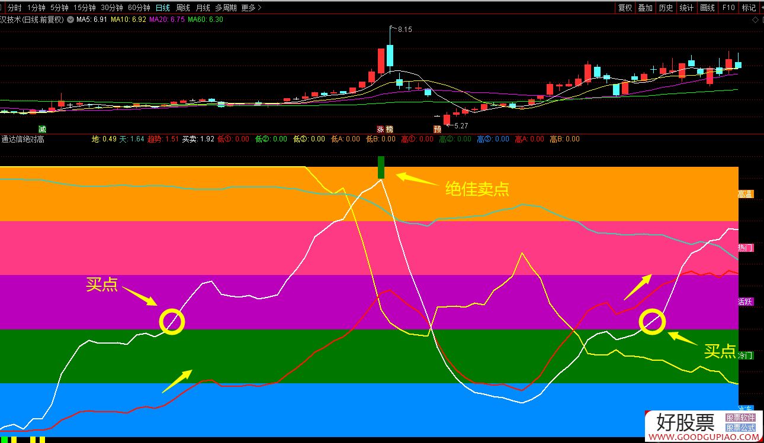Click the 高②: 0.00 indicator value

pyautogui.click(x=455, y=140)
